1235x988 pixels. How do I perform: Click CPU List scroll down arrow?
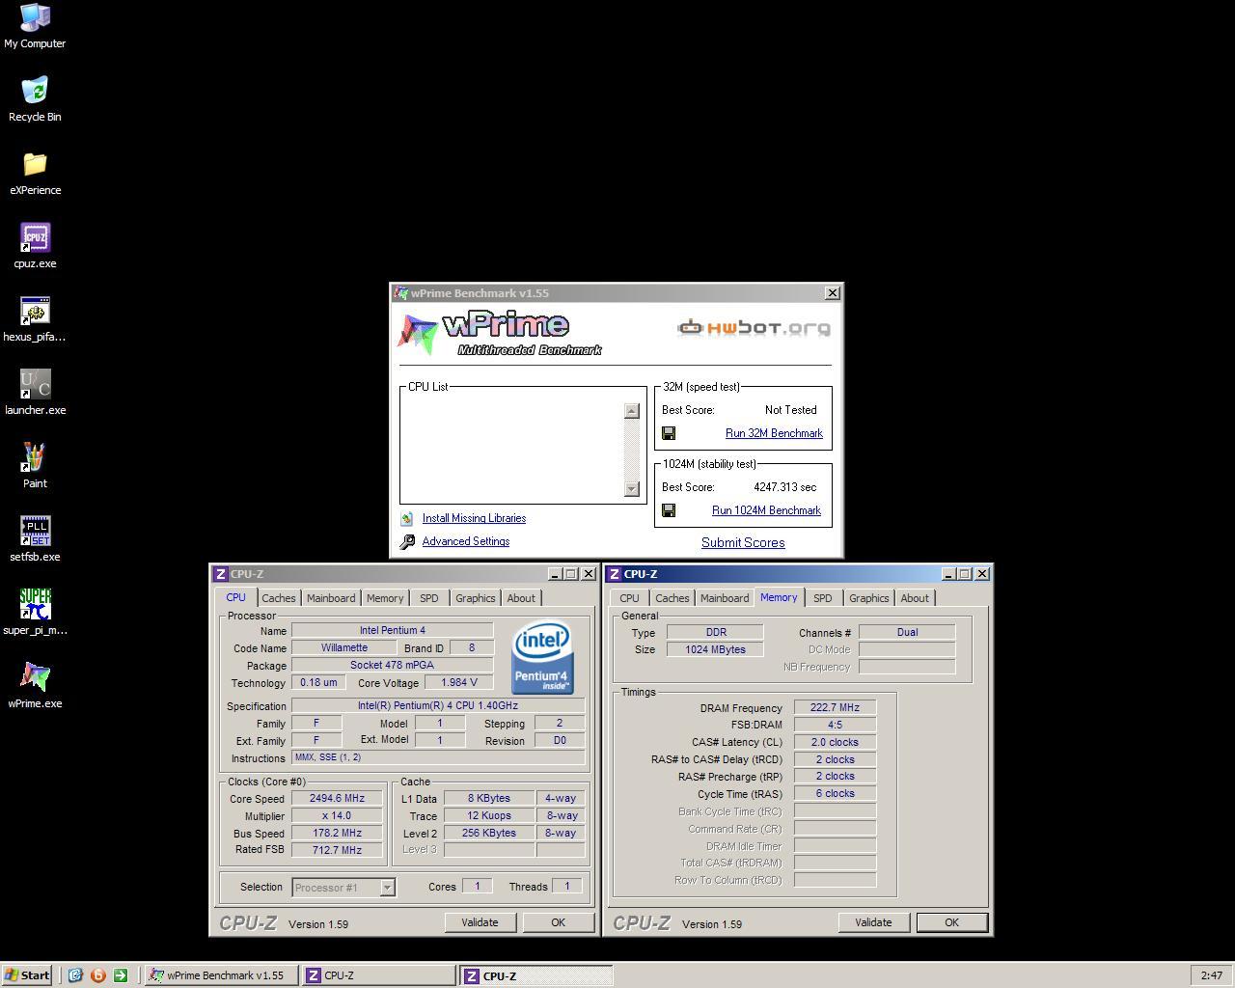(x=632, y=489)
